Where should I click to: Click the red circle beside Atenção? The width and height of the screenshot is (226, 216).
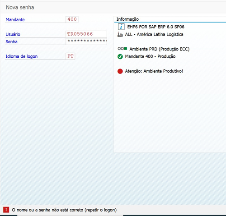pyautogui.click(x=120, y=71)
